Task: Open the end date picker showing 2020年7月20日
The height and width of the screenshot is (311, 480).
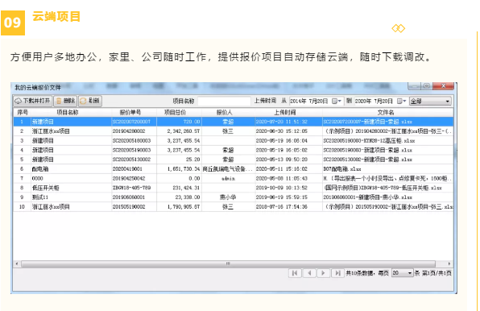Action: pos(401,101)
